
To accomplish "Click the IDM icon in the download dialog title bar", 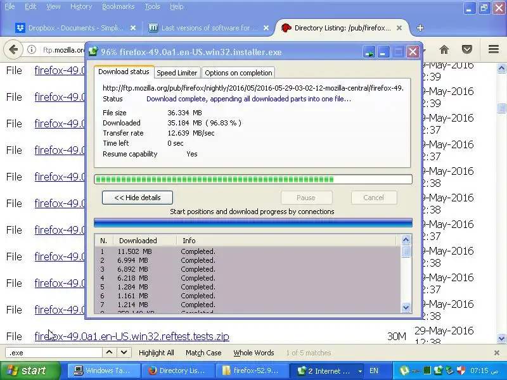I will click(93, 52).
